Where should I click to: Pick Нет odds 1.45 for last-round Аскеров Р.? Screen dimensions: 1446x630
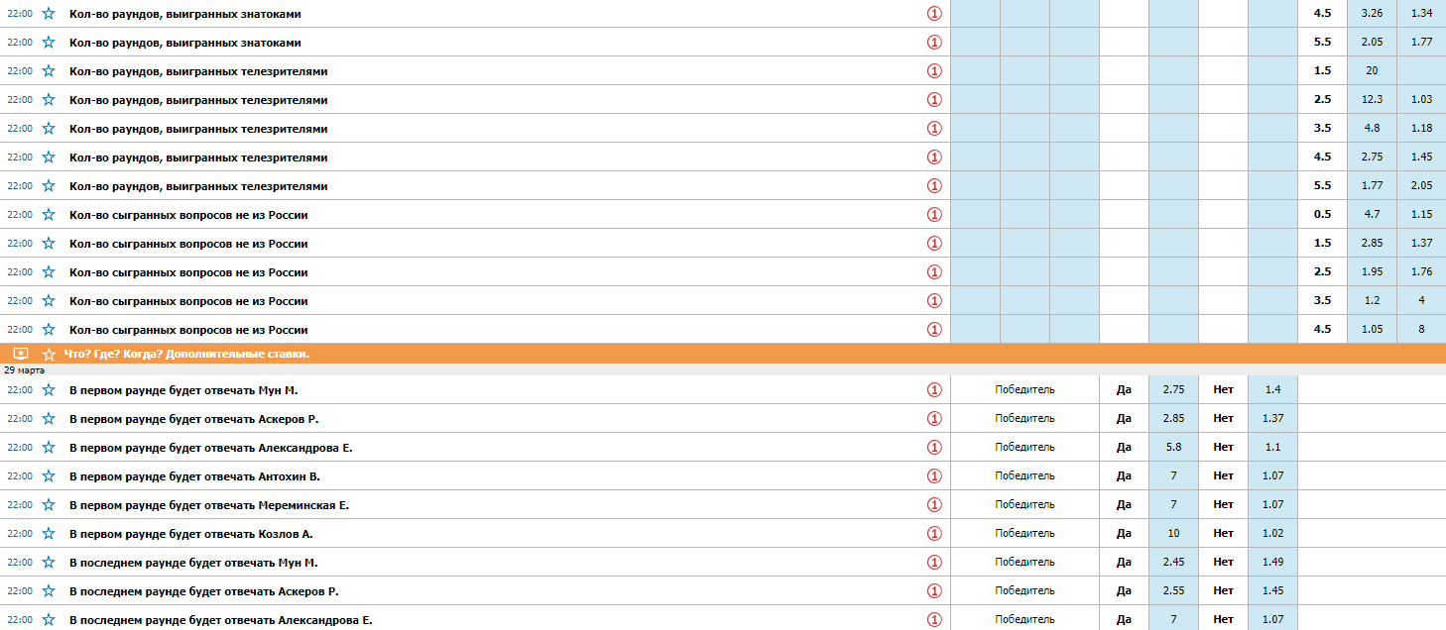pos(1272,591)
